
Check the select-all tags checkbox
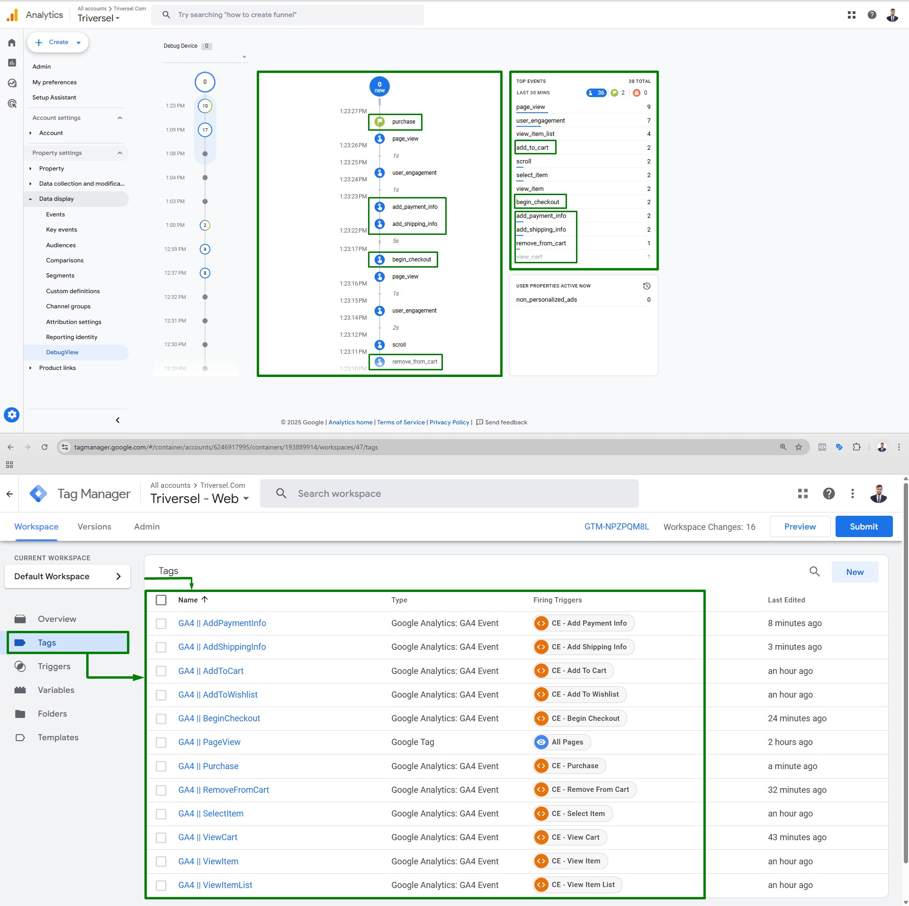point(161,600)
